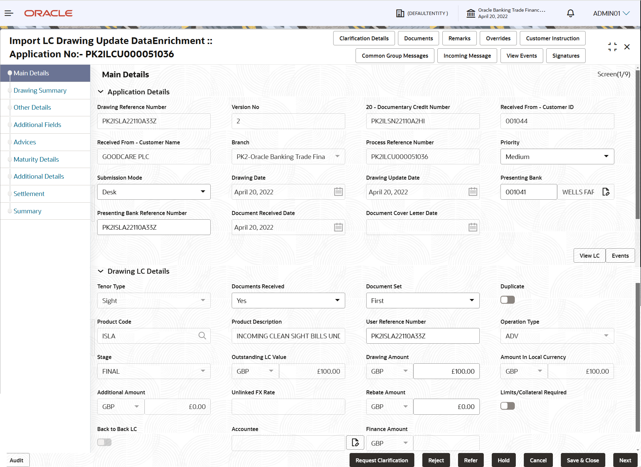Search for a Product Code
The height and width of the screenshot is (467, 641).
(202, 336)
